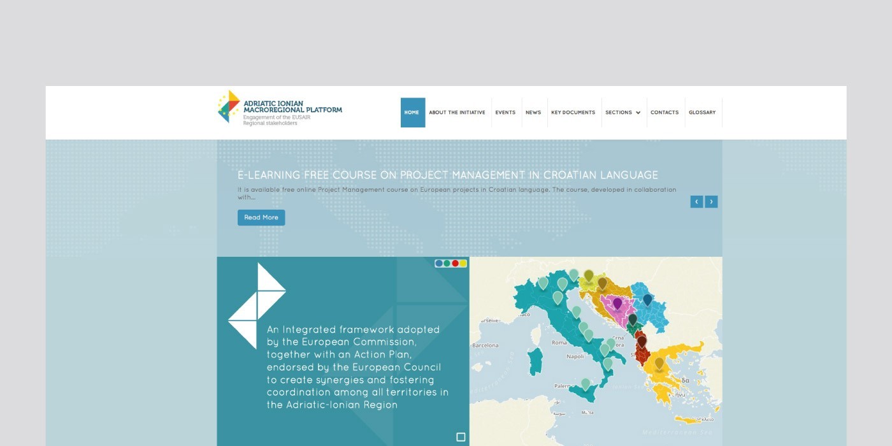This screenshot has width=892, height=446.
Task: Open the About the Initiative menu item
Action: click(457, 113)
